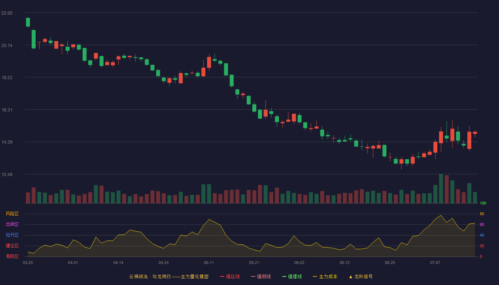Click the 拉升区 zone label
Viewport: 499px width, 285px height.
[12, 235]
